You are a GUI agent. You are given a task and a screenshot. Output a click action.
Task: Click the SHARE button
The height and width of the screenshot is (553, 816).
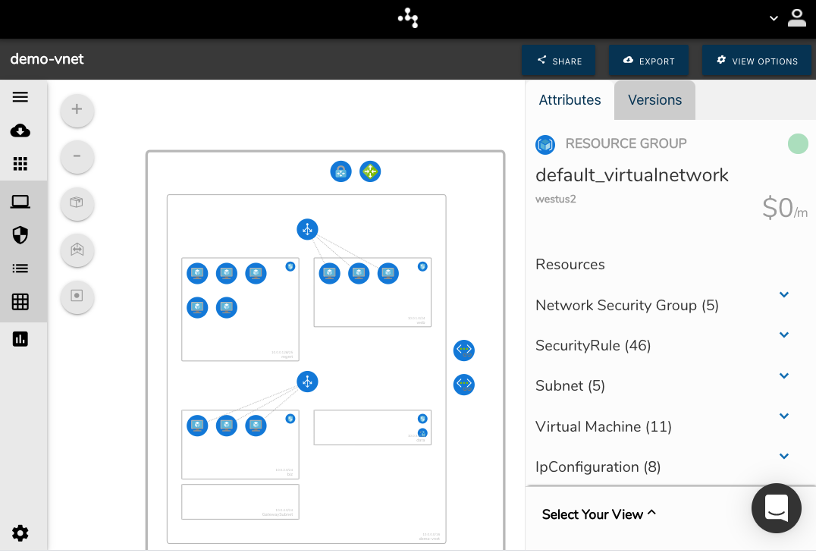559,61
